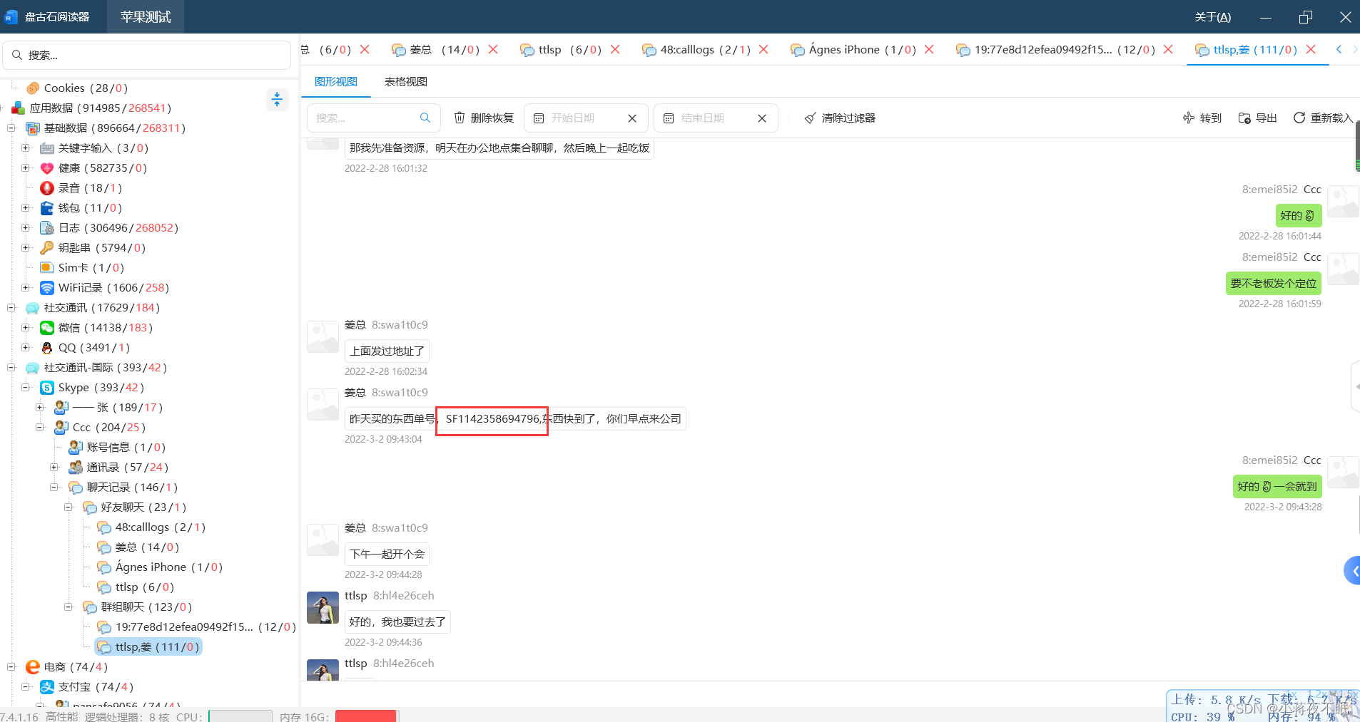
Task: Click the expand-all icon above the data tree
Action: (x=277, y=100)
